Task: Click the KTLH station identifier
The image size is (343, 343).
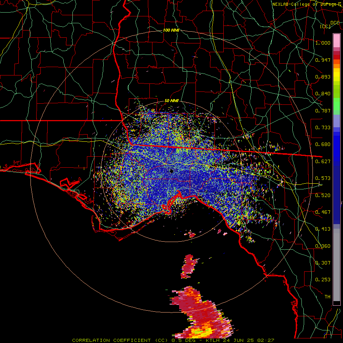Action: click(213, 340)
